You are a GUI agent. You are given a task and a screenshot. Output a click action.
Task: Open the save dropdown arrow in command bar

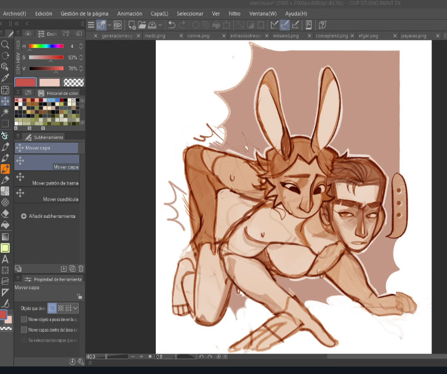[x=160, y=25]
